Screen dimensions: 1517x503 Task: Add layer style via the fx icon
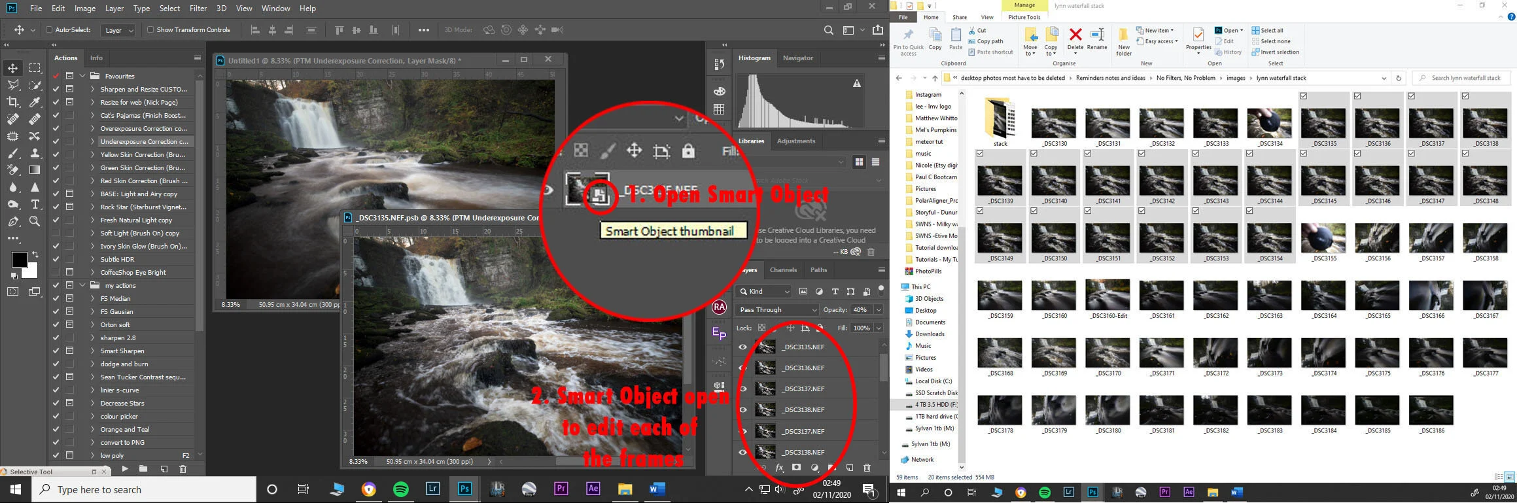click(779, 468)
